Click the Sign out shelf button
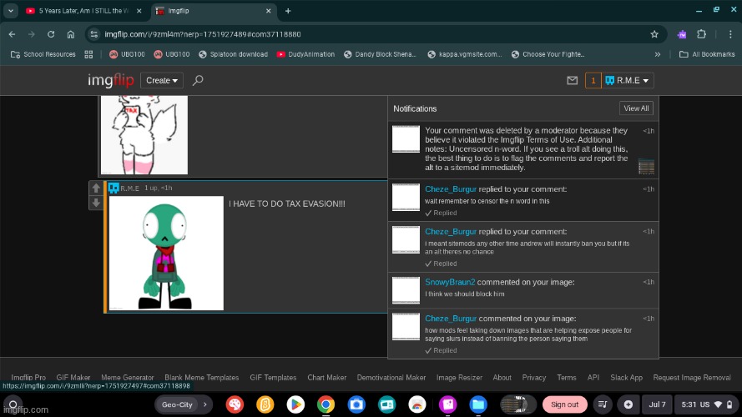 click(564, 404)
